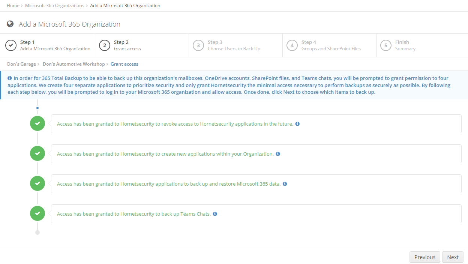Screen dimensions: 468x264
Task: Click green check icon for backup and restore step
Action: coord(37,184)
